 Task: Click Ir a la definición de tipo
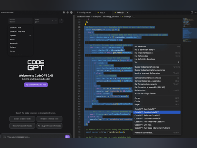pyautogui.click(x=157, y=50)
